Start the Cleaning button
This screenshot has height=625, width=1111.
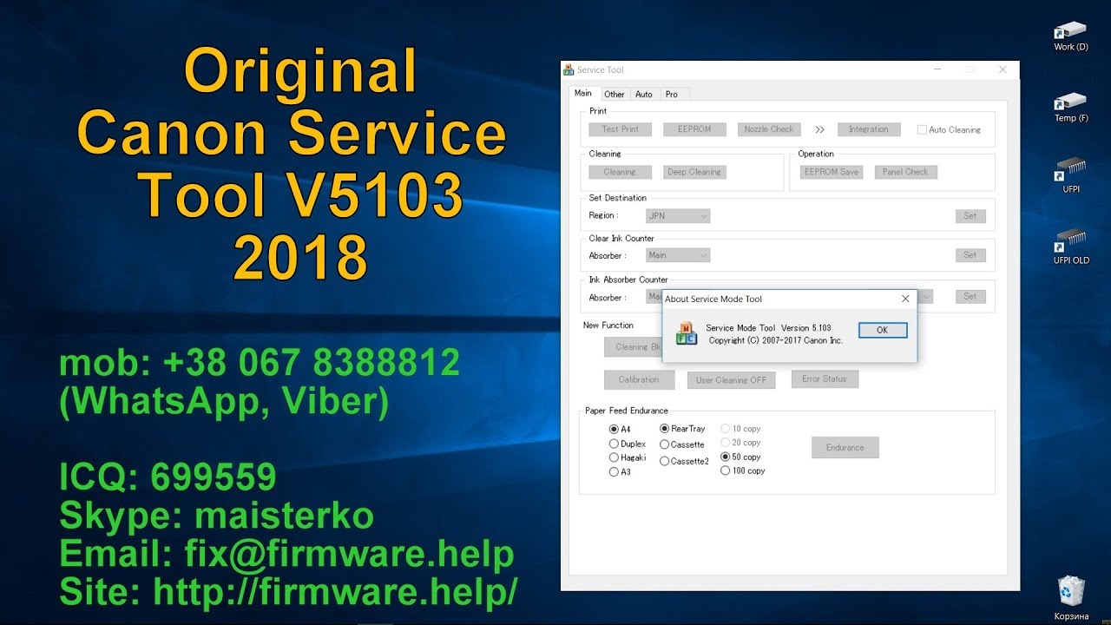[x=620, y=172]
